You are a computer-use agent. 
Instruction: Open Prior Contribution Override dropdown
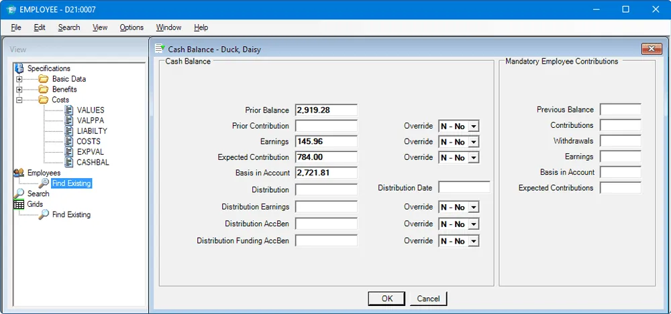coord(473,127)
